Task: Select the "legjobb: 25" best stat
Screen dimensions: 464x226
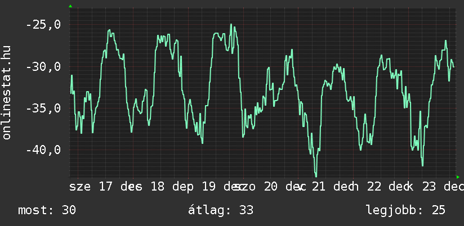Action: coord(405,210)
